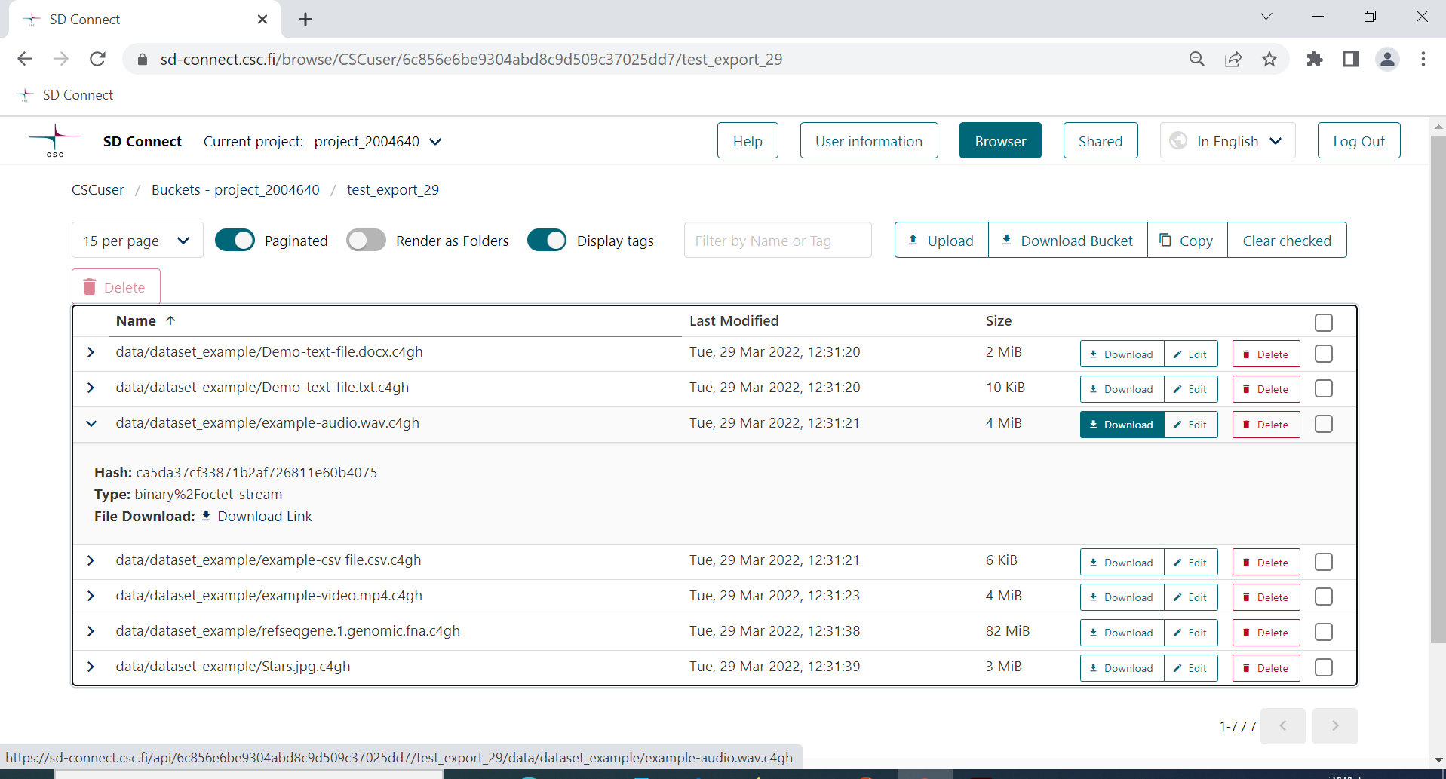Download example-audio.wav.c4gh file
The image size is (1446, 779).
point(1122,425)
